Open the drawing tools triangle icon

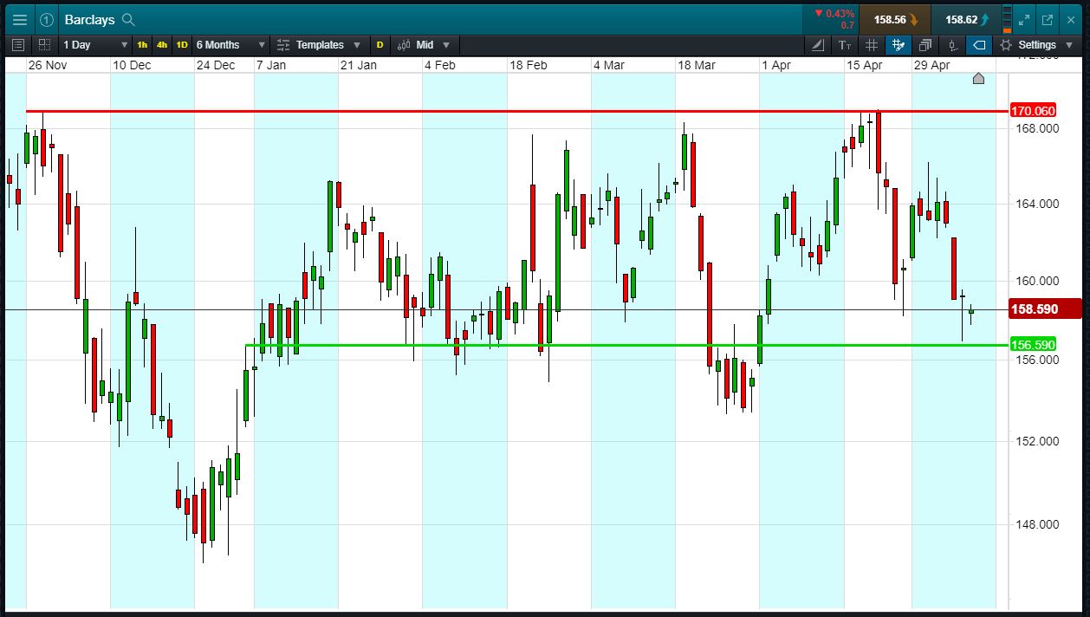coord(817,45)
